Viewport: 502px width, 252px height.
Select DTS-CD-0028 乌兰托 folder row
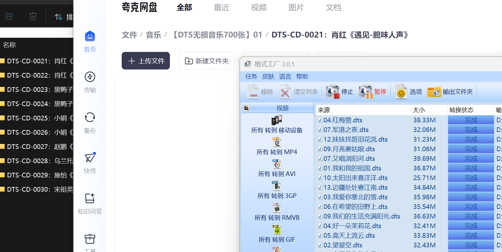coord(37,161)
